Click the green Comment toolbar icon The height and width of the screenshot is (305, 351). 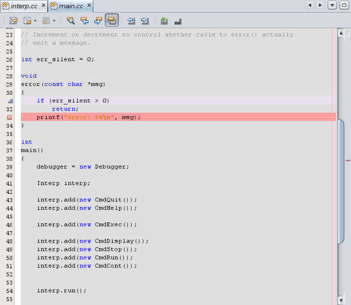164,21
